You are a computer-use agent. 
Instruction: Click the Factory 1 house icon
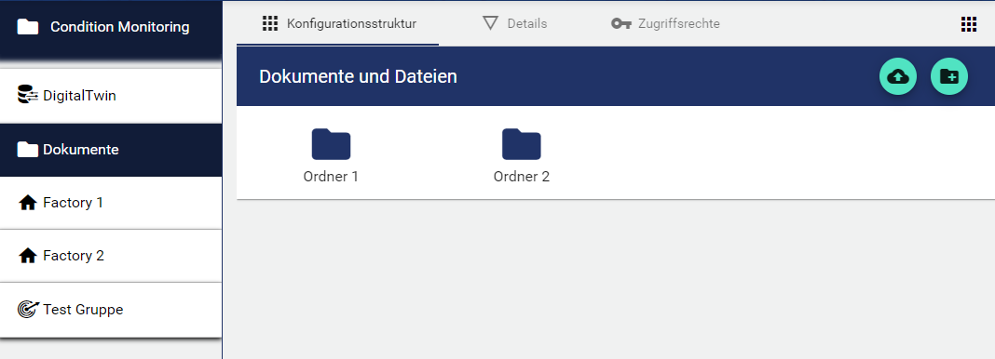coord(28,203)
